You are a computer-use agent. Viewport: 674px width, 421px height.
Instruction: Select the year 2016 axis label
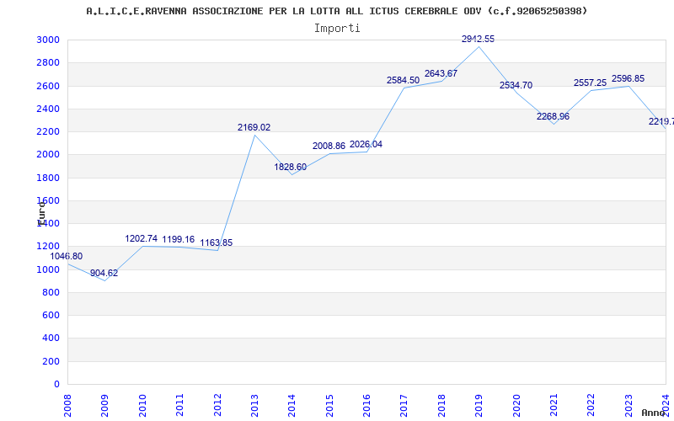pos(366,406)
